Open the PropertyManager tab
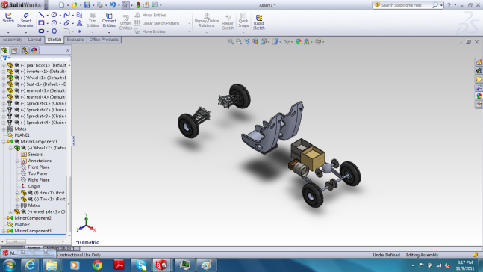The height and width of the screenshot is (272, 483). 14,50
